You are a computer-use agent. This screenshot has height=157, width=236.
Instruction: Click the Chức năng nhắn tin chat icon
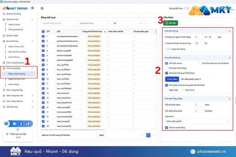click(x=4, y=101)
